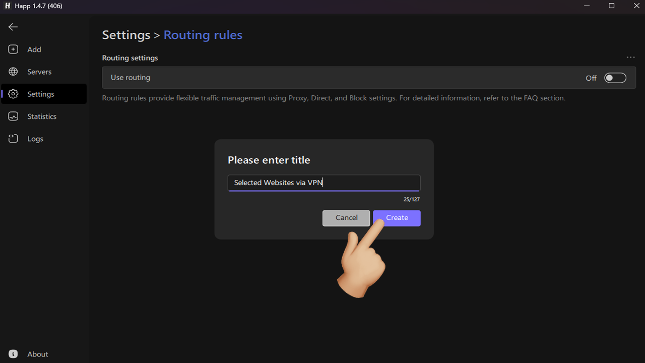Minimize the Happ window
Image resolution: width=645 pixels, height=363 pixels.
(x=587, y=6)
